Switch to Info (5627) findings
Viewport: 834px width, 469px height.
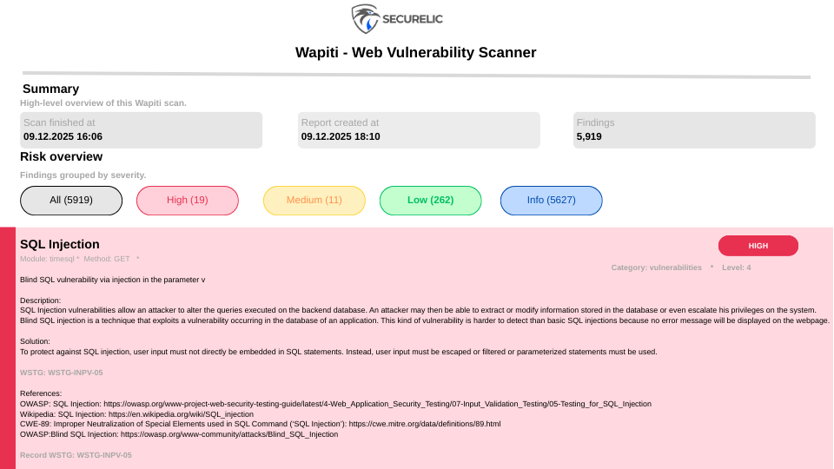pyautogui.click(x=551, y=200)
